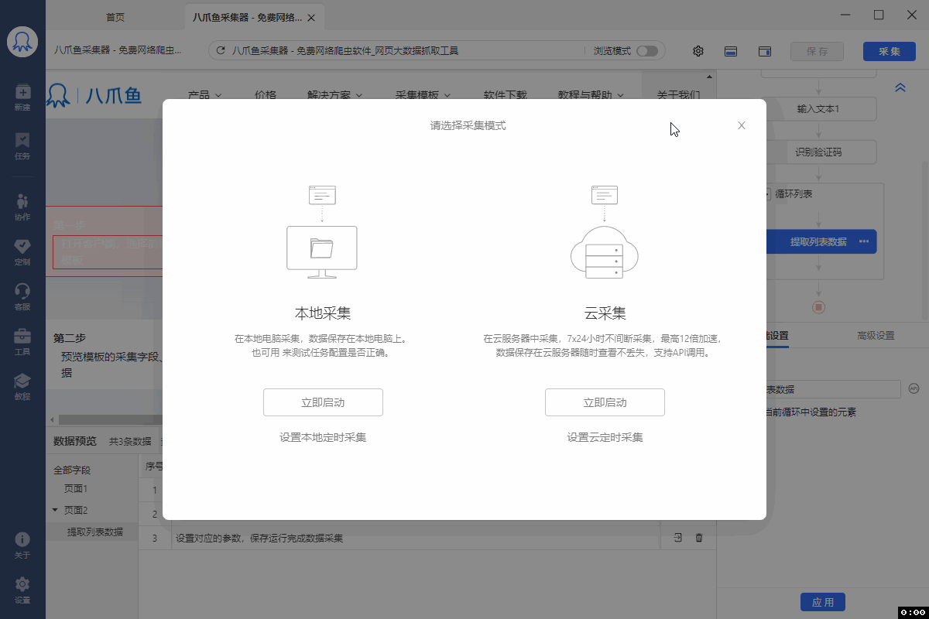
Task: Maximize the application window
Action: coord(879,15)
